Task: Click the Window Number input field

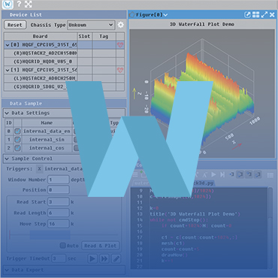Action: [x=59, y=180]
